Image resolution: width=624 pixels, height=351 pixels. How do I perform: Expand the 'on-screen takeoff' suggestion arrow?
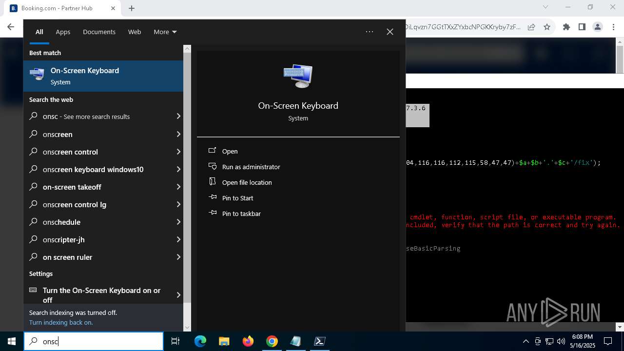point(178,186)
